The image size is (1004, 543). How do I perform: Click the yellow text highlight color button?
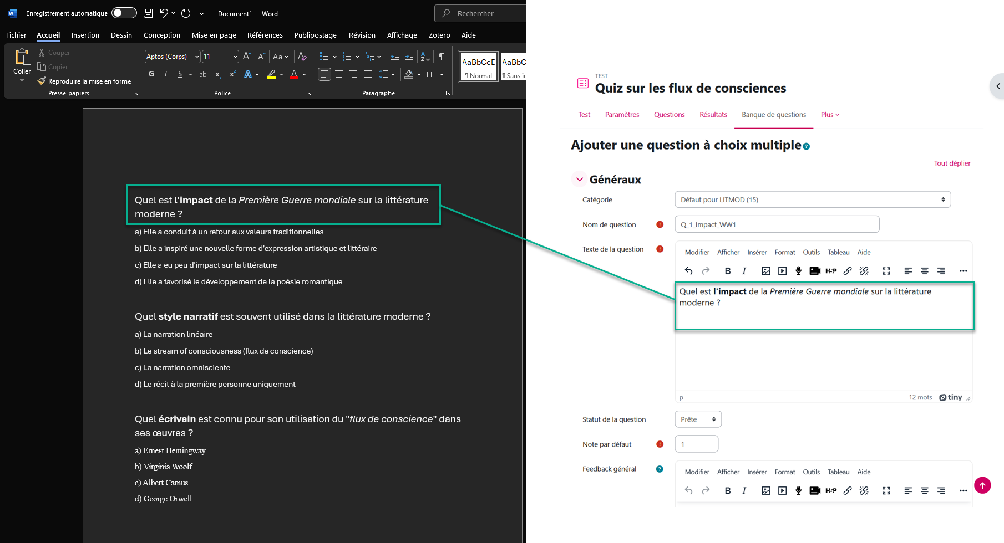point(271,74)
